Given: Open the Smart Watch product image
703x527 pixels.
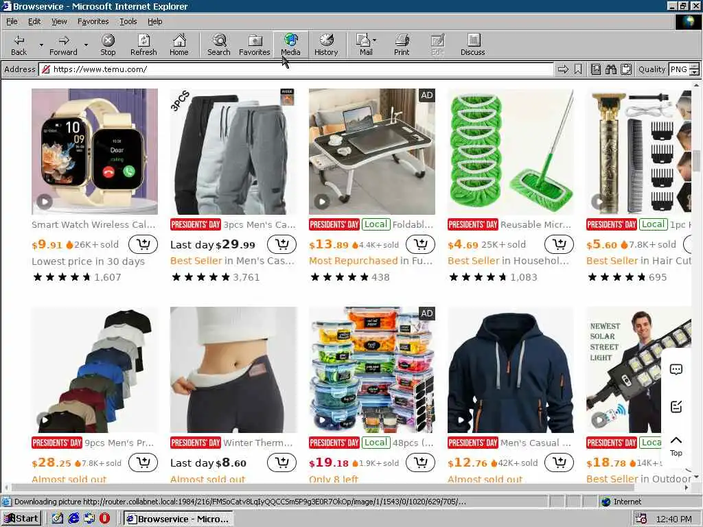Looking at the screenshot, I should (x=95, y=152).
